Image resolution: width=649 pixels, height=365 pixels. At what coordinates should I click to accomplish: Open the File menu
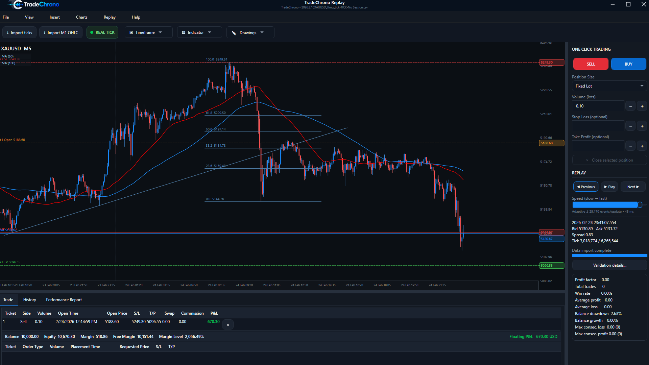pyautogui.click(x=6, y=17)
